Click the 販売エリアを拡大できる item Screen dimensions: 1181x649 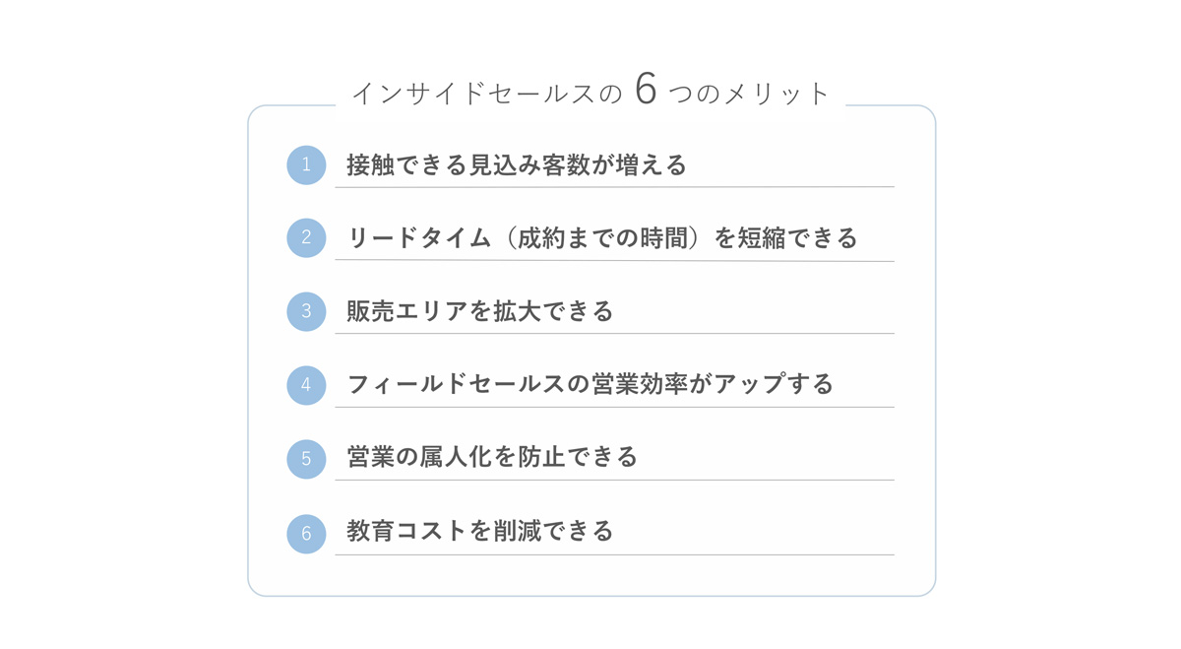coord(480,311)
